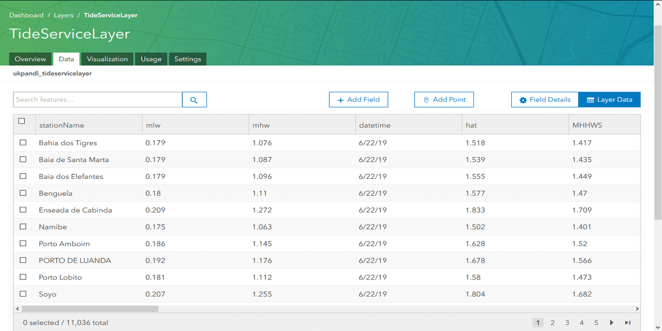Check the Soyo row checkbox
The width and height of the screenshot is (662, 331).
click(23, 294)
